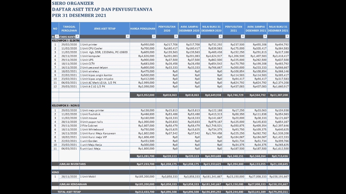Select the 1 Unit meja printer cell
Image resolution: width=346 pixels, height=194 pixels.
pos(105,110)
